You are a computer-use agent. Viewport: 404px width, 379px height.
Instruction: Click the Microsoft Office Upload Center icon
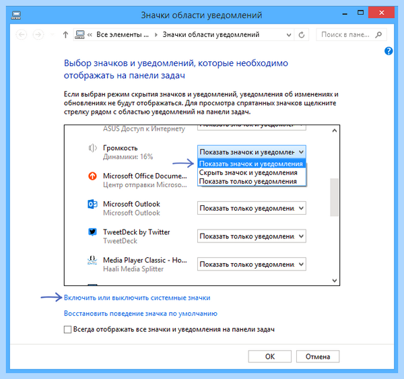[92, 176]
